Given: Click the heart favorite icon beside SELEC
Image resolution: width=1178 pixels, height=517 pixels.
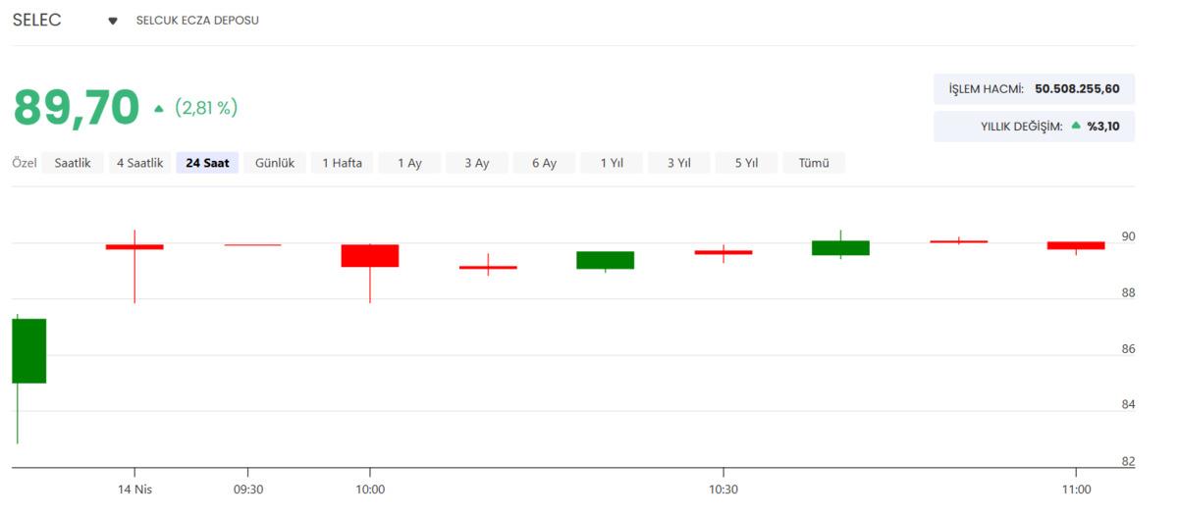Looking at the screenshot, I should tap(113, 21).
